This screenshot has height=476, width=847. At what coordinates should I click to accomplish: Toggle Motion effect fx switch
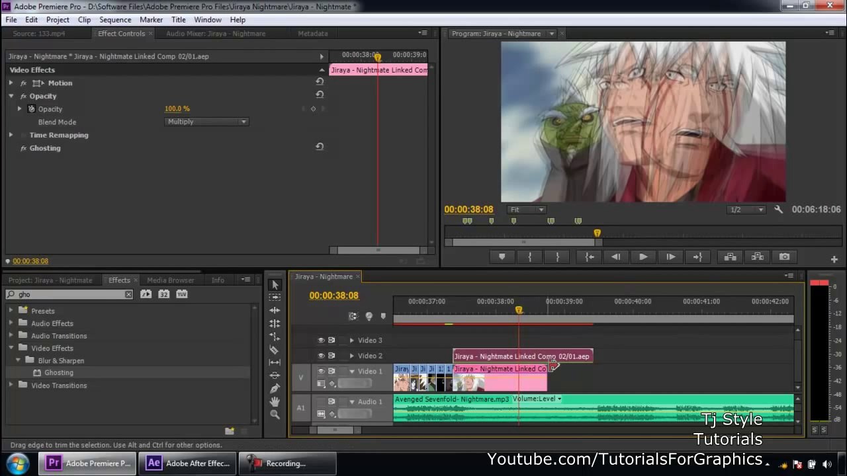[x=24, y=83]
